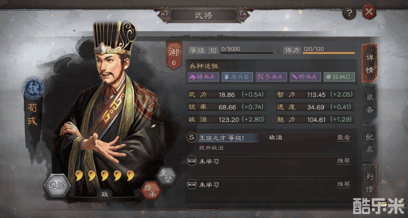
Task: Open the 列传 tab
Action: coord(370,183)
